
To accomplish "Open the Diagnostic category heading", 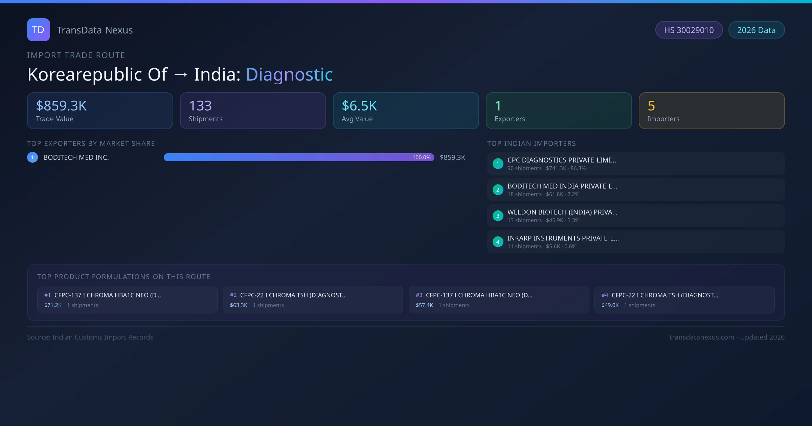I will tap(289, 74).
